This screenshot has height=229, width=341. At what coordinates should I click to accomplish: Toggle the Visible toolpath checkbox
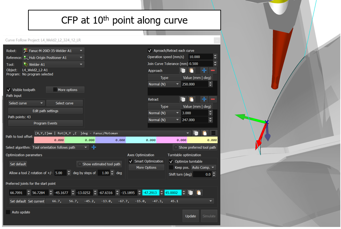(x=8, y=90)
